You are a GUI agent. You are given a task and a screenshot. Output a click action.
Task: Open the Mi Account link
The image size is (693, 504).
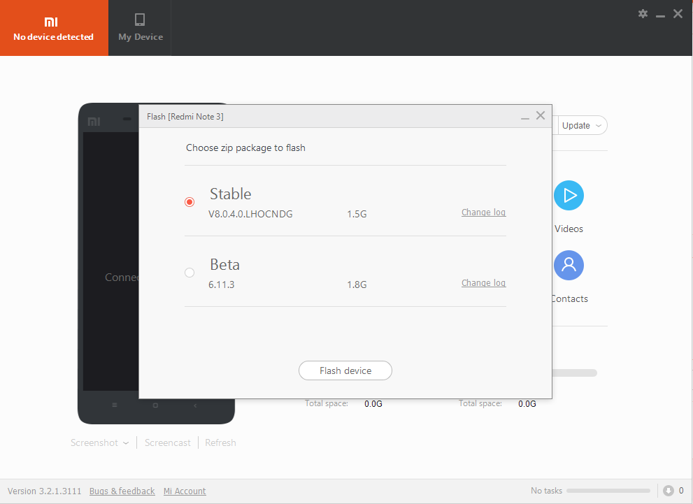coord(185,491)
